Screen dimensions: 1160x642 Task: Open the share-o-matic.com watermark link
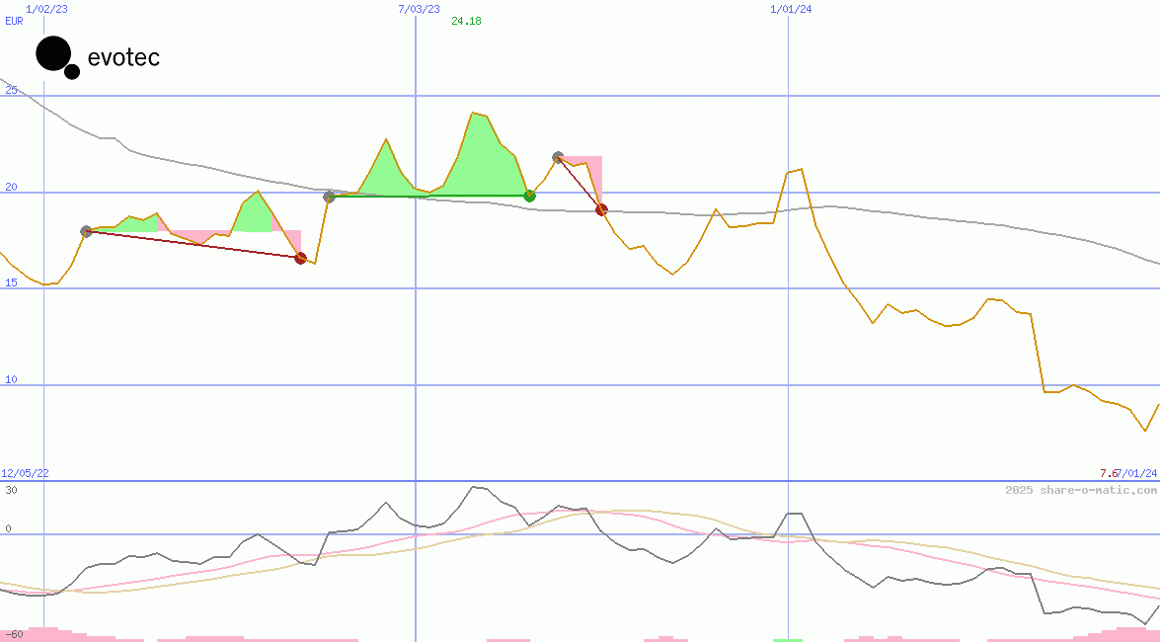coord(1080,490)
